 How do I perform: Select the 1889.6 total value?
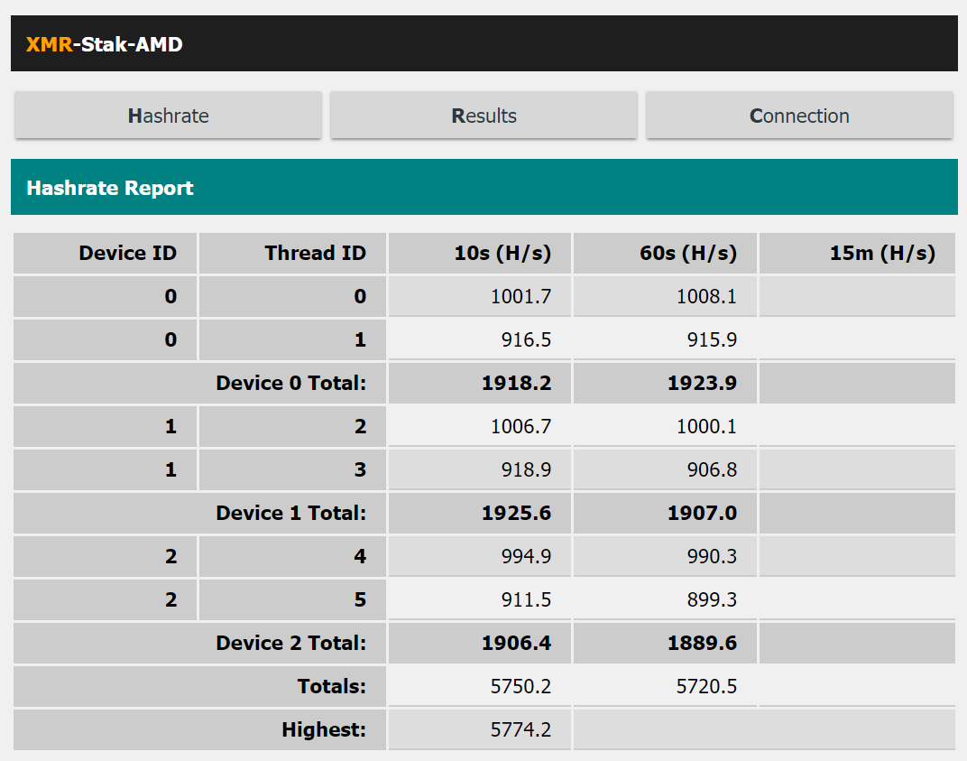pos(703,643)
